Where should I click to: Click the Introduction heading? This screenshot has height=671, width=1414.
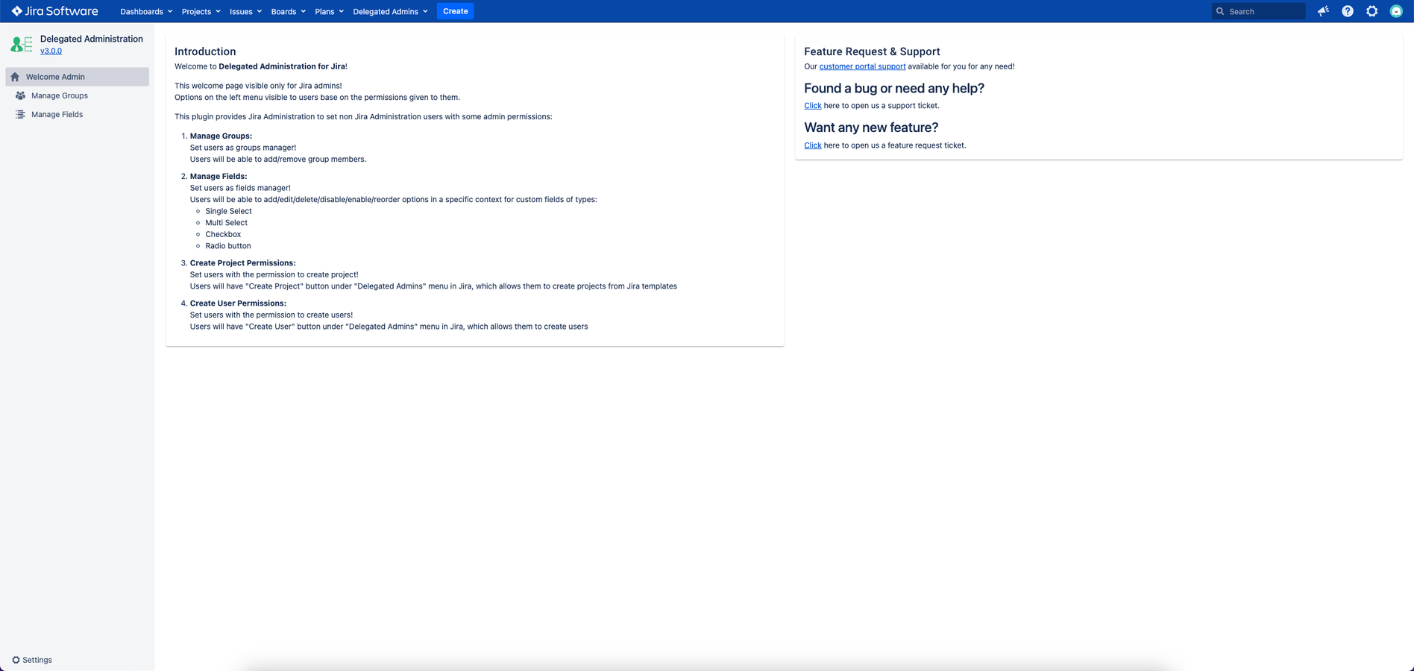[x=205, y=51]
